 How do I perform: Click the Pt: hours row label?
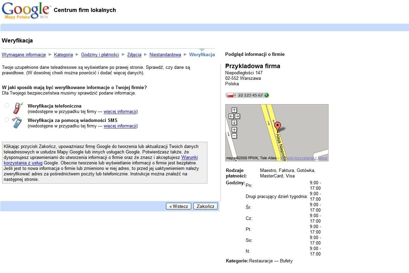pyautogui.click(x=248, y=229)
